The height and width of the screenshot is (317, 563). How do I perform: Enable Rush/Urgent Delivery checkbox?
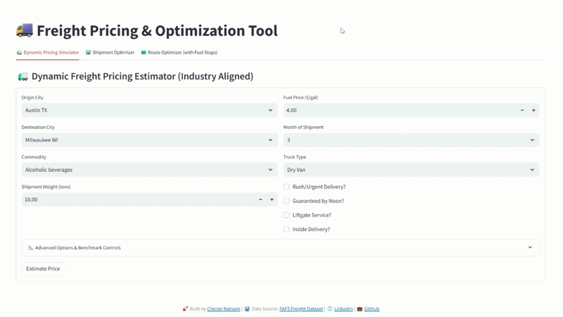286,187
